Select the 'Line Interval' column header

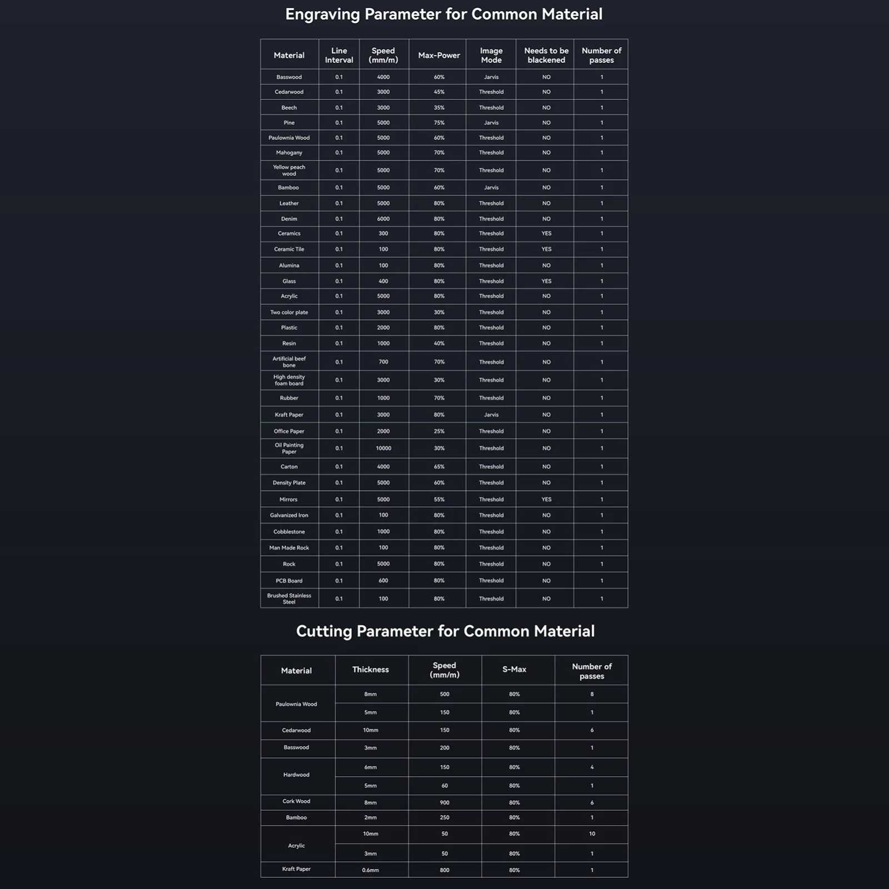339,55
